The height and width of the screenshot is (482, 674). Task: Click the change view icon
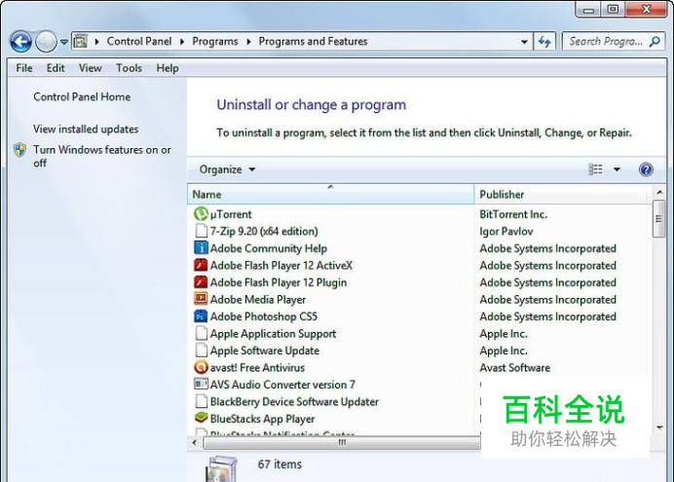pos(595,169)
